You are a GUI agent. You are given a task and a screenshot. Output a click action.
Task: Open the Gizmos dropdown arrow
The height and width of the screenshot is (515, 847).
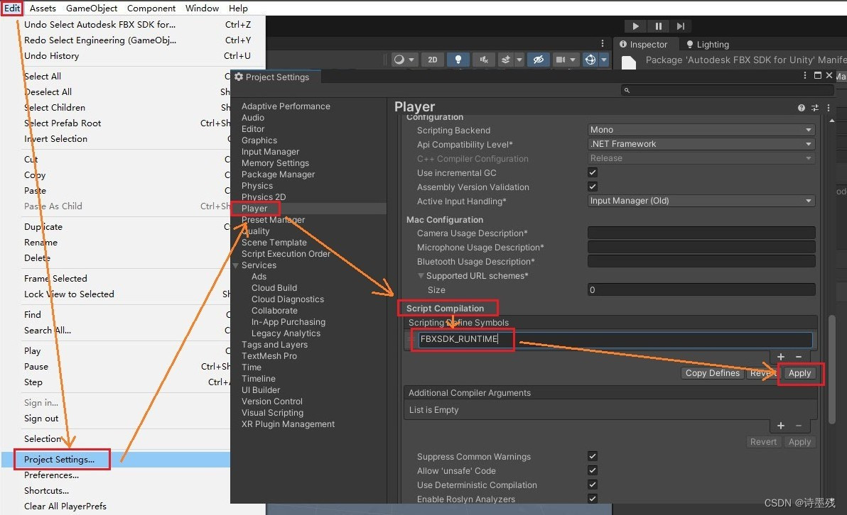coord(604,60)
